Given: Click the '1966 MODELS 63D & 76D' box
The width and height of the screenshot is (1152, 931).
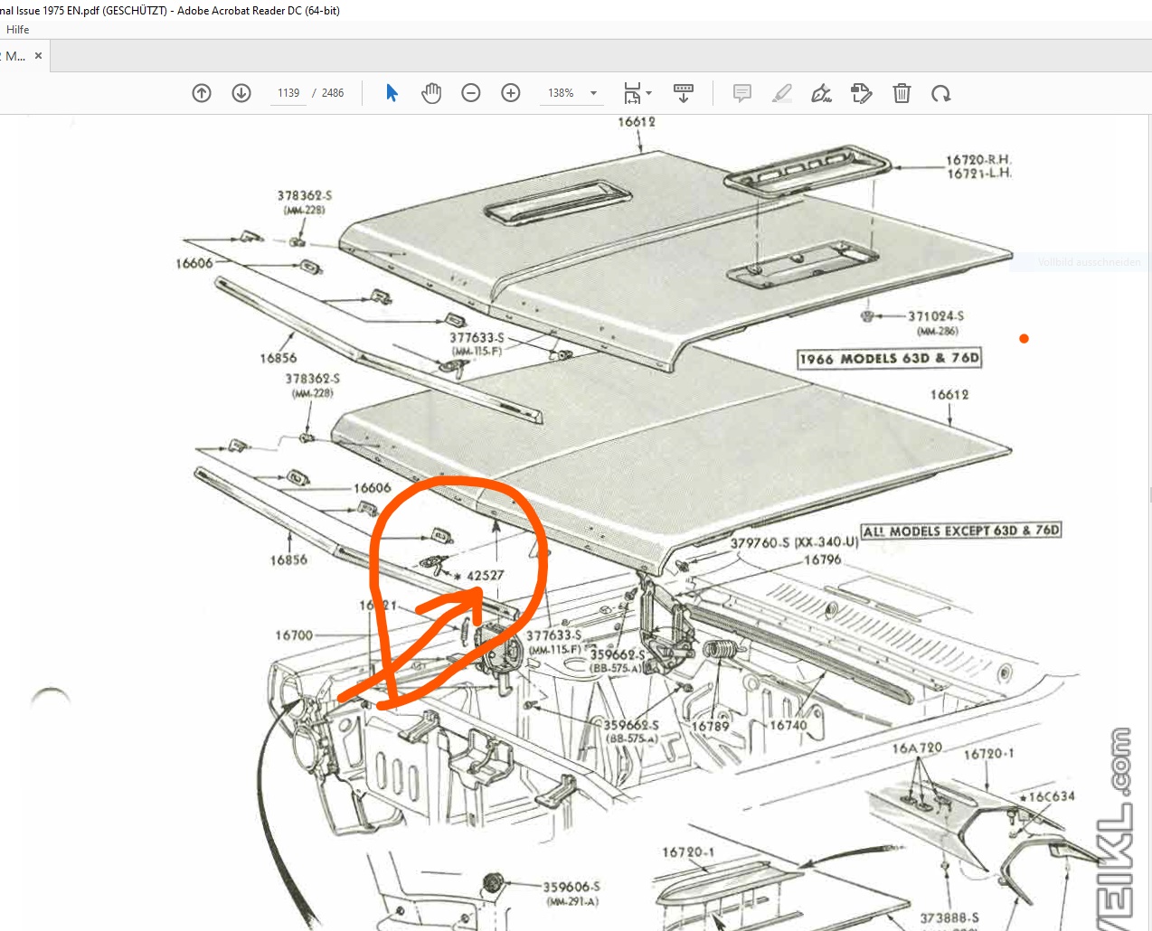Looking at the screenshot, I should pyautogui.click(x=889, y=359).
